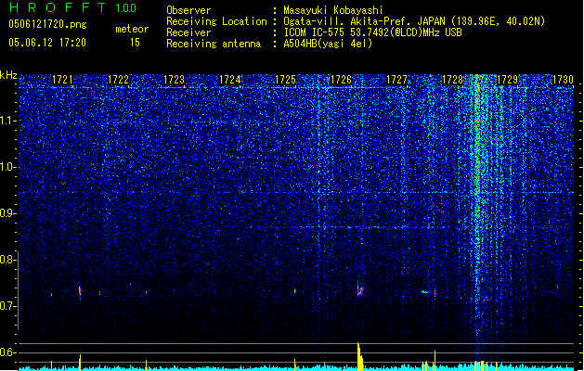Click the Receiver label
Viewport: 584px width, 371px height.
(x=188, y=32)
